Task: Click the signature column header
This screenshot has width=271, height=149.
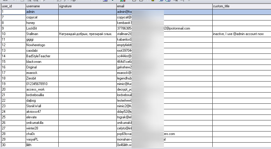Action: point(88,6)
